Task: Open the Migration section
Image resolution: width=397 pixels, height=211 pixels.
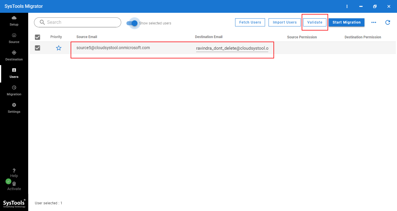Action: click(x=14, y=90)
